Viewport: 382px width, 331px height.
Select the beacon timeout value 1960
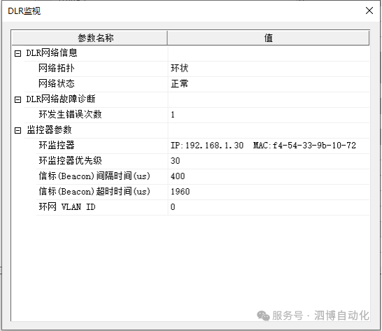pyautogui.click(x=181, y=192)
